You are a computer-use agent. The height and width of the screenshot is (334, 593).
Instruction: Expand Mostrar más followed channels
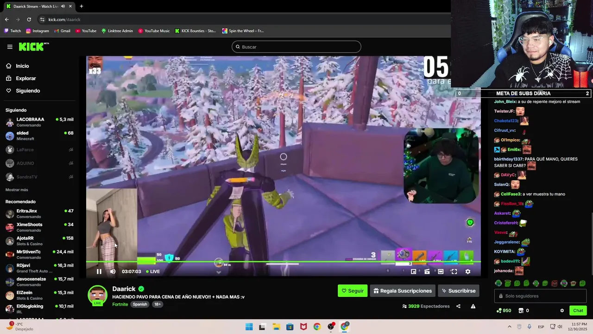coord(17,190)
